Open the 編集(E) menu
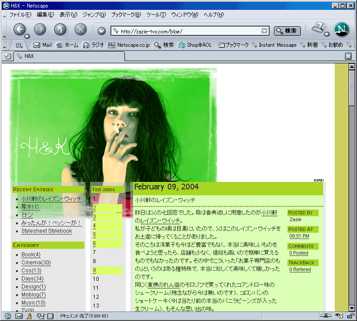Image resolution: width=357 pixels, height=321 pixels. pos(46,15)
